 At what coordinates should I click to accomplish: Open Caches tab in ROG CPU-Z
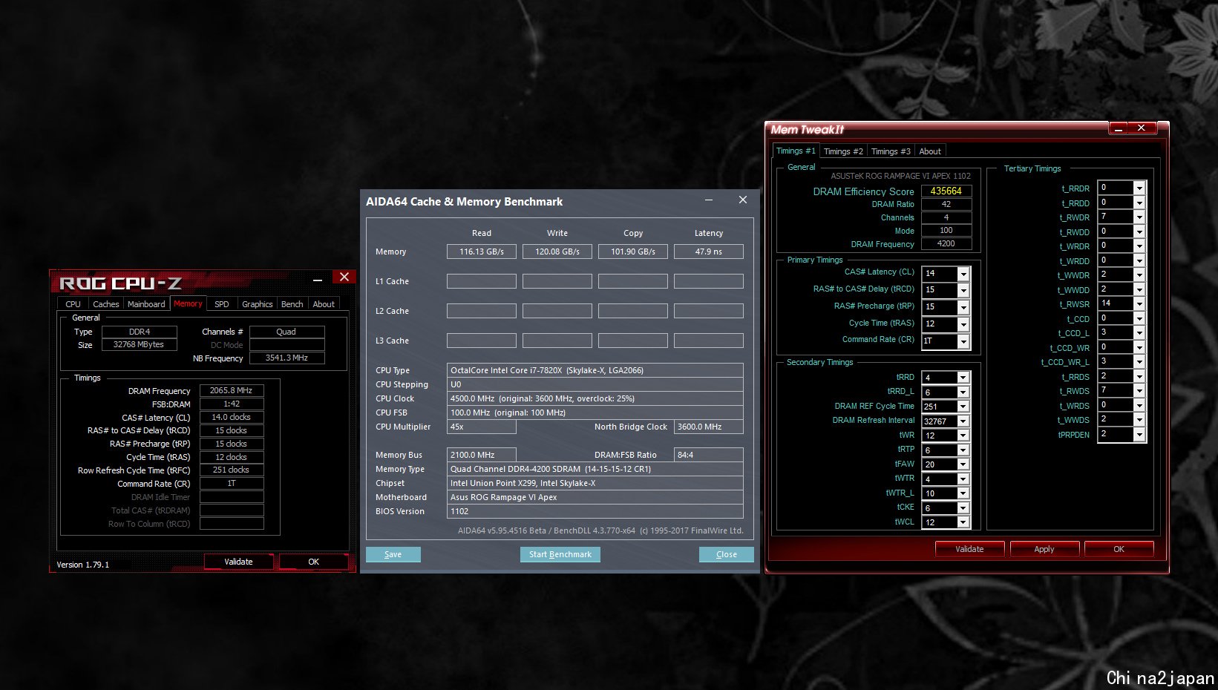click(105, 304)
